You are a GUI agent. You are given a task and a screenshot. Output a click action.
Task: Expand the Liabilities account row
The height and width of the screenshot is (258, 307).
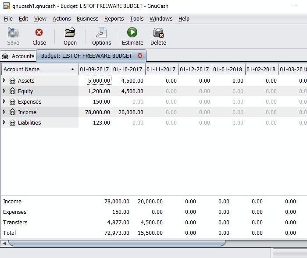[4, 122]
